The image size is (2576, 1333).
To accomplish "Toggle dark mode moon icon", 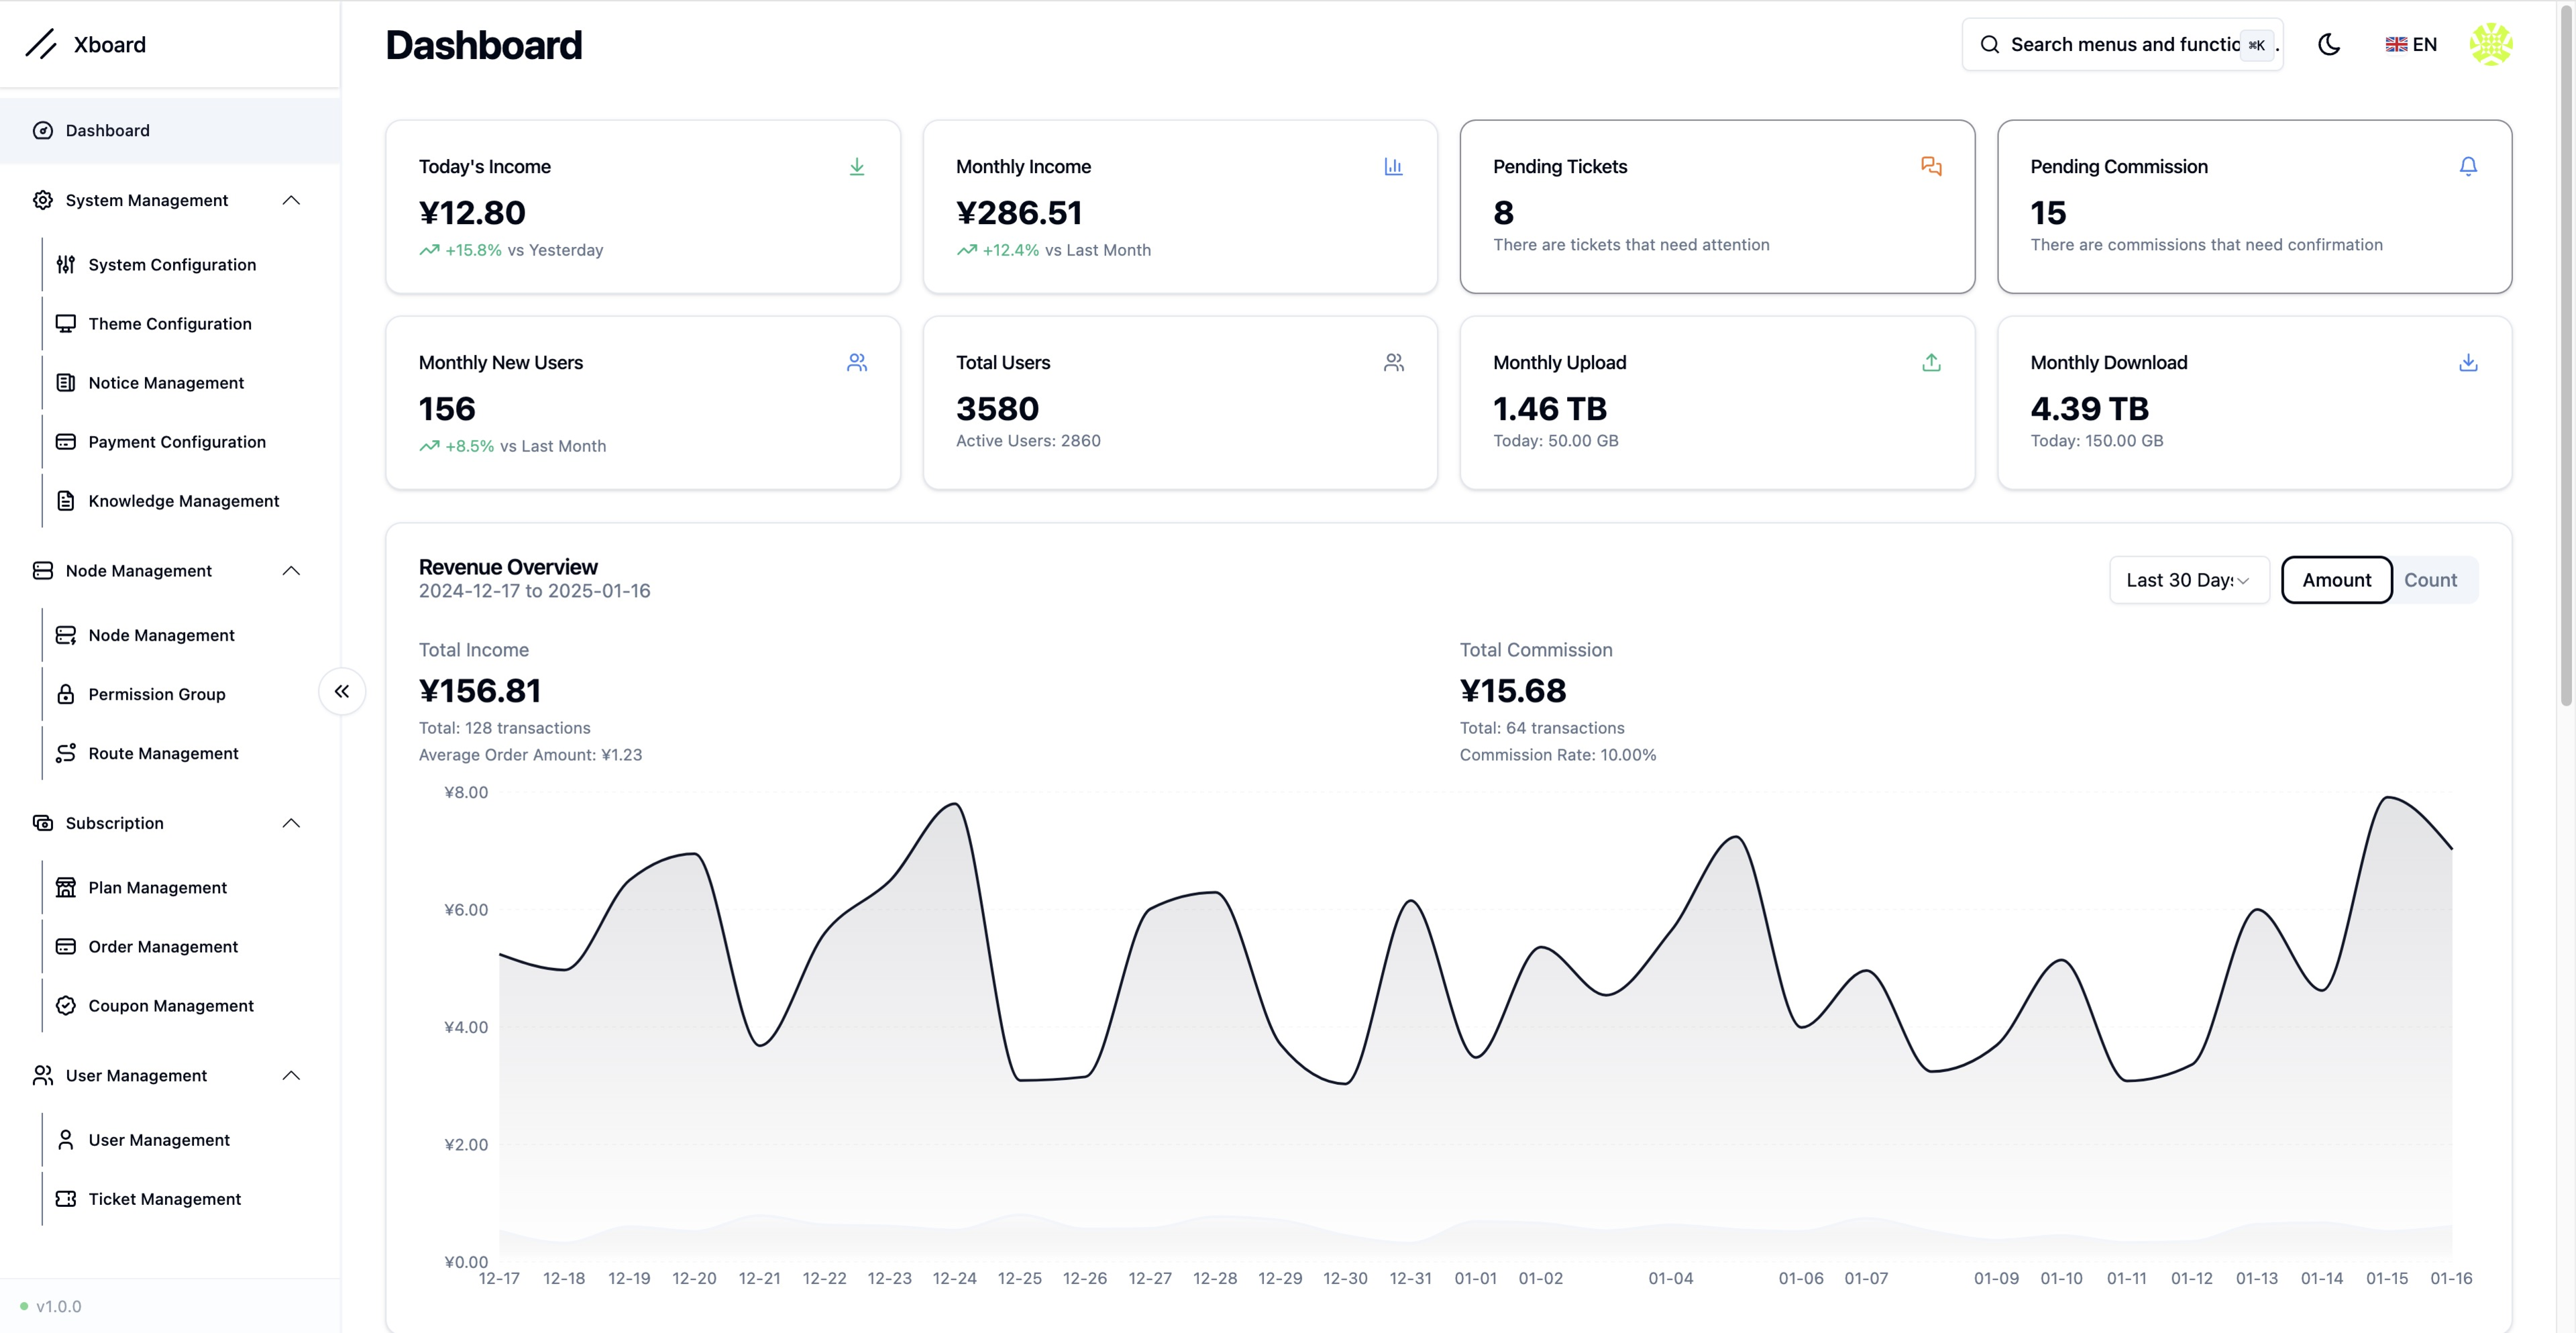I will tap(2328, 44).
